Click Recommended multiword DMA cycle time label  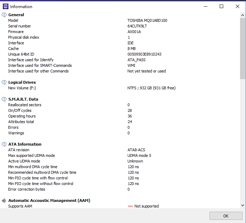tap(42, 172)
